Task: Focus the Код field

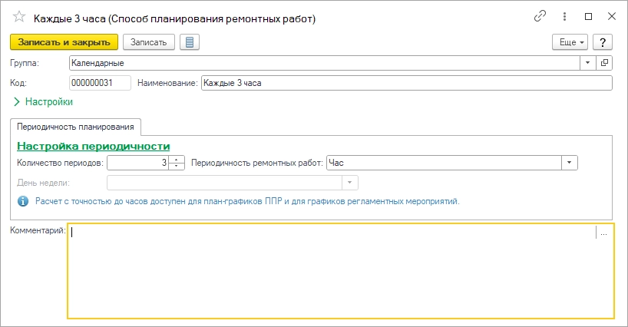Action: click(x=100, y=83)
